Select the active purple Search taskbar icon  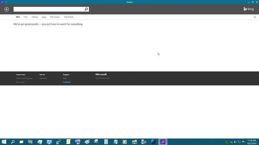pyautogui.click(x=163, y=142)
